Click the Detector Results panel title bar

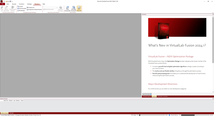pyautogui.click(x=106, y=99)
